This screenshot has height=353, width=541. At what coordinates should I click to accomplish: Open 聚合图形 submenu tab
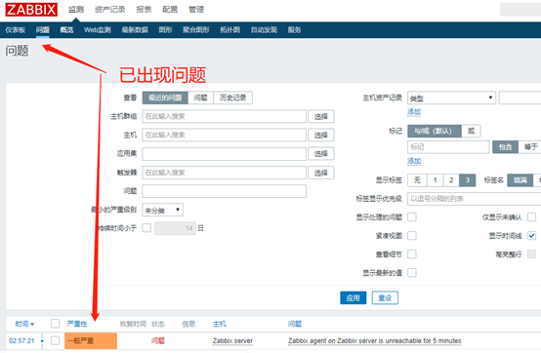pos(196,30)
